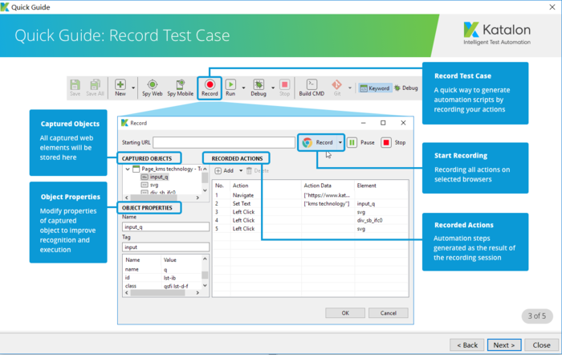
Task: Switch to the Keyword perspective
Action: click(x=375, y=88)
